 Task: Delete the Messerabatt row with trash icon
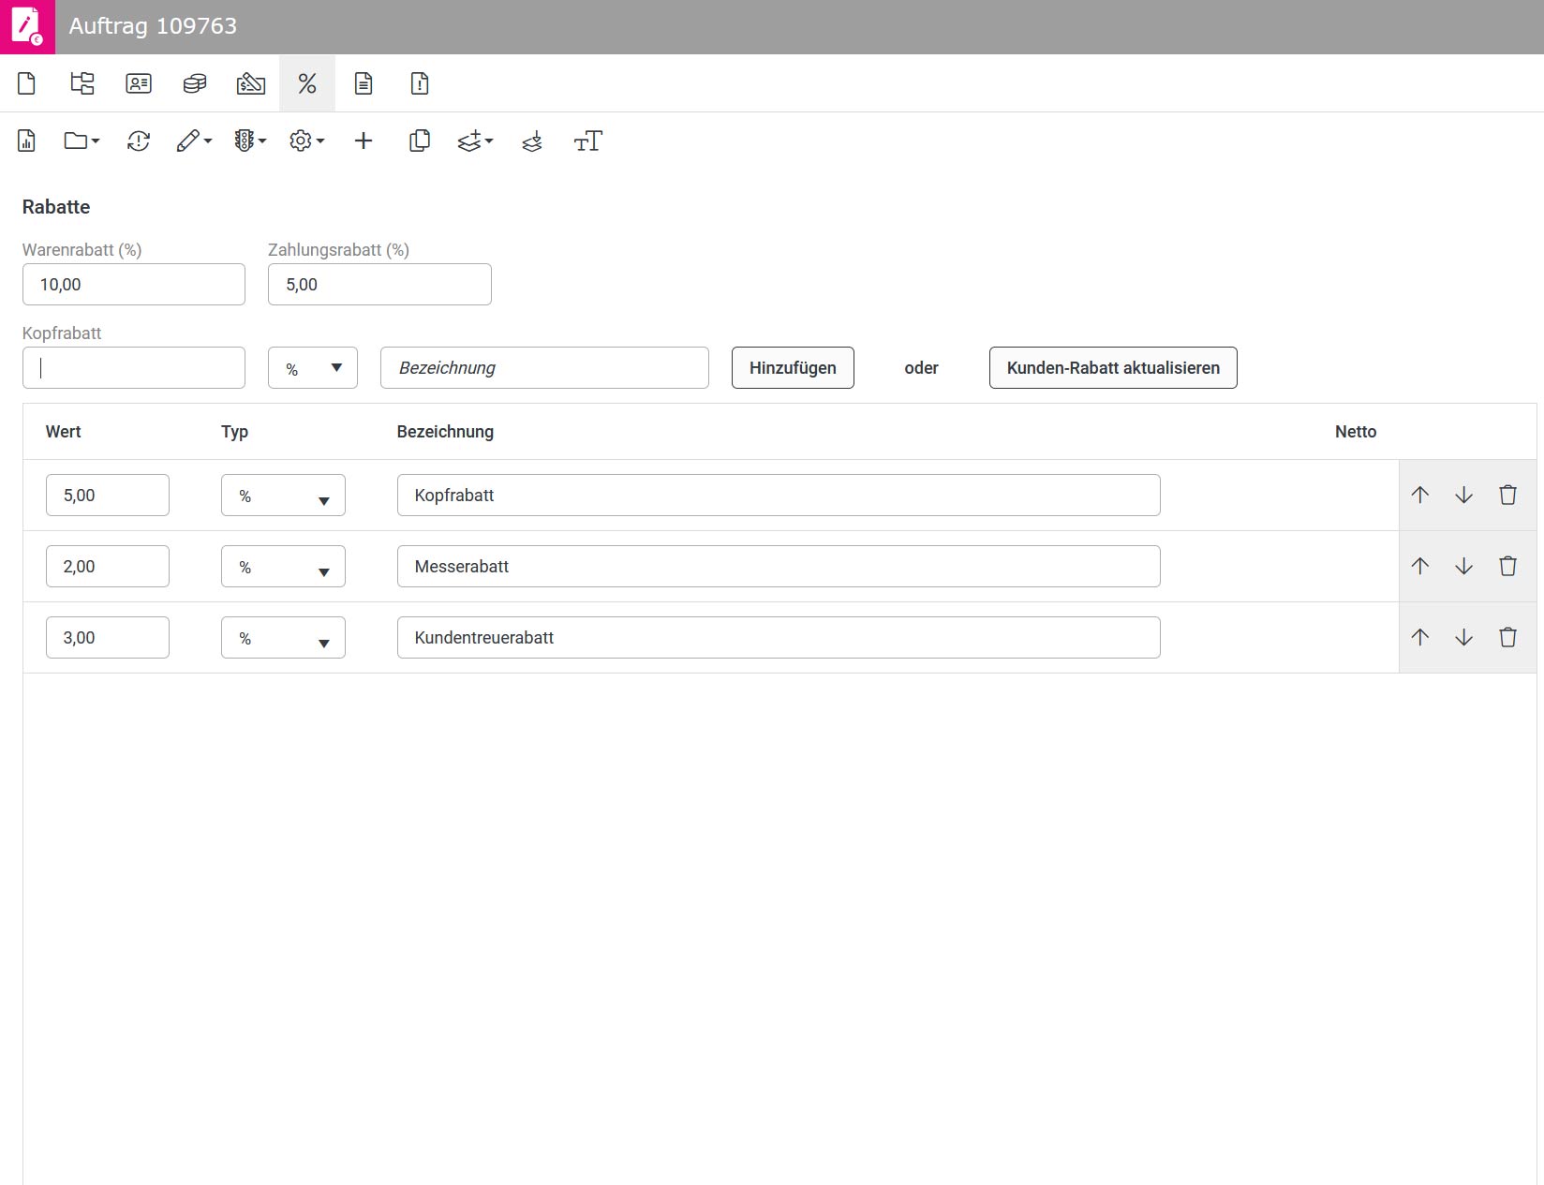(x=1507, y=566)
